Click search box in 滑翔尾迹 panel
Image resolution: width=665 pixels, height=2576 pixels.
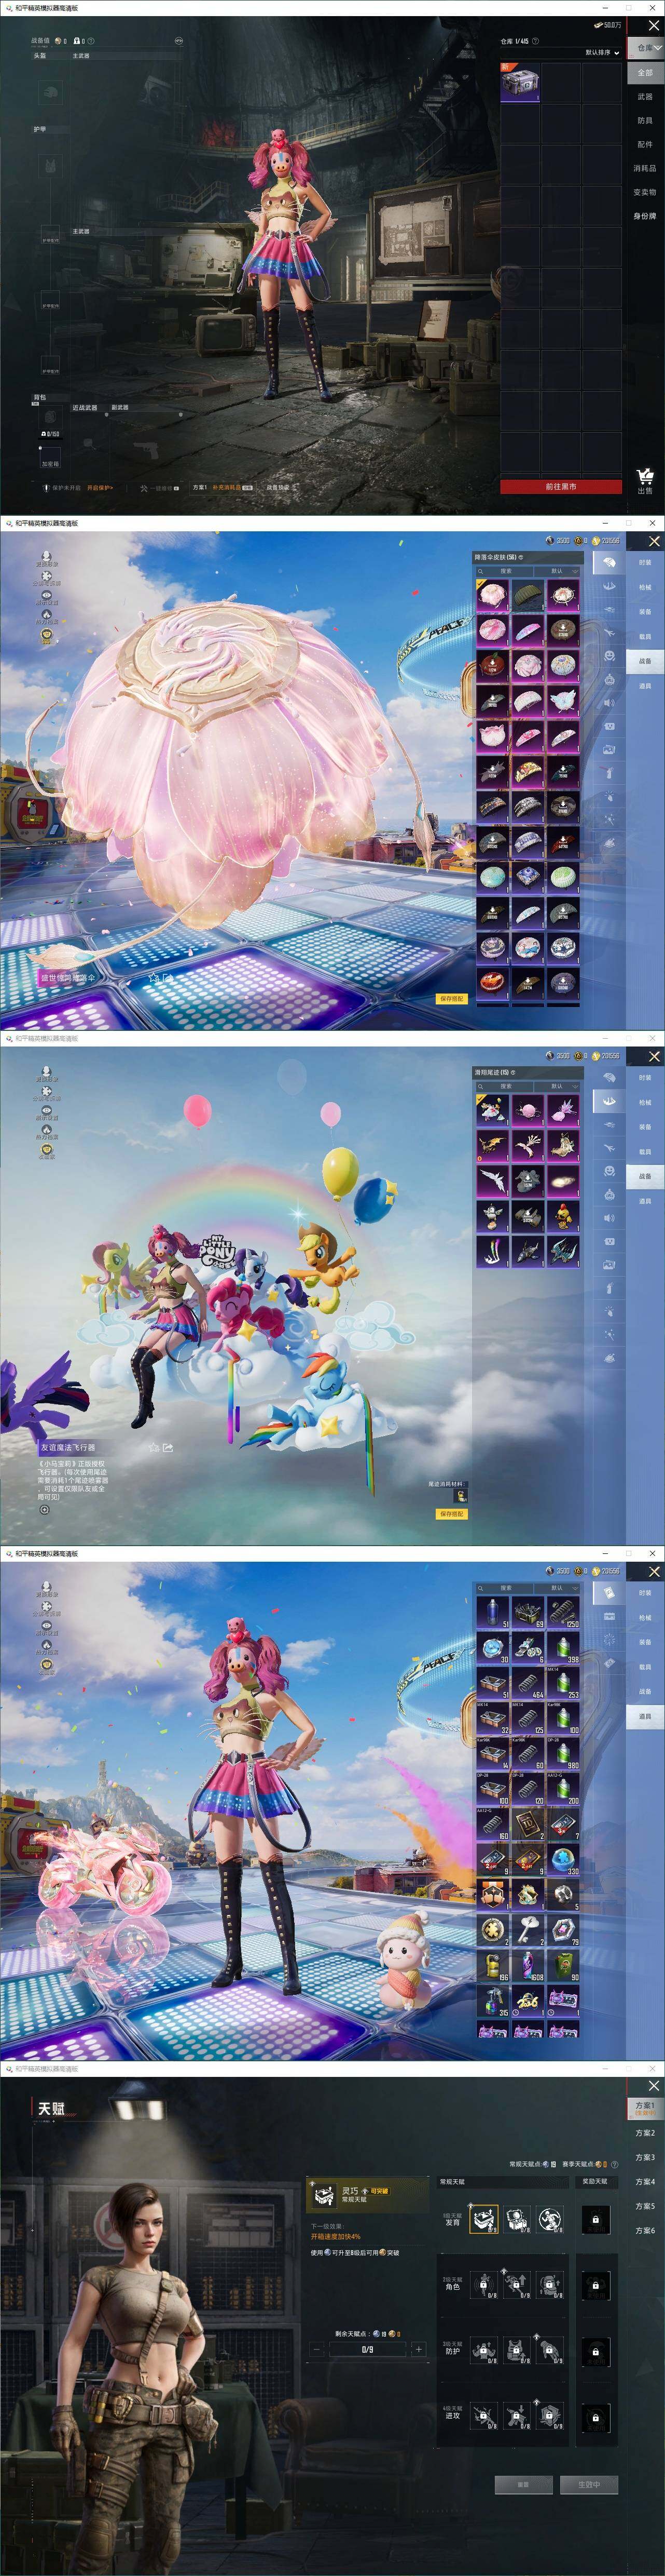pos(506,1086)
